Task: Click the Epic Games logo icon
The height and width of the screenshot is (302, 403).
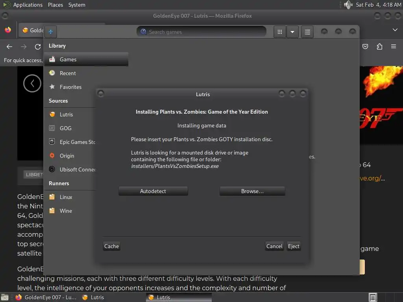Action: [x=52, y=142]
